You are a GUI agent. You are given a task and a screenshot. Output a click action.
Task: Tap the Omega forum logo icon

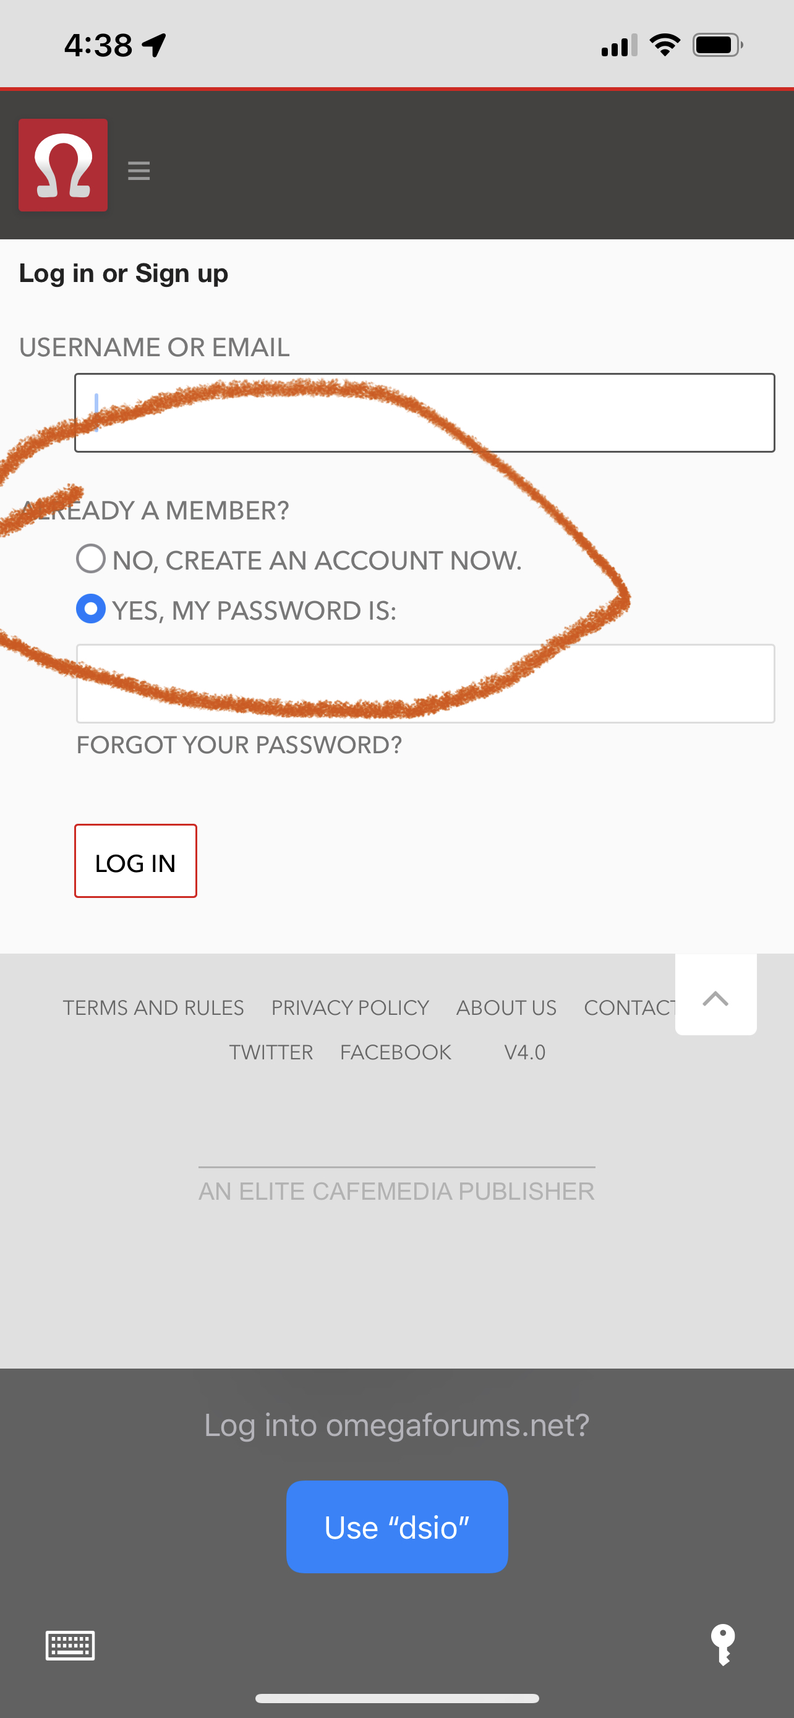coord(63,165)
